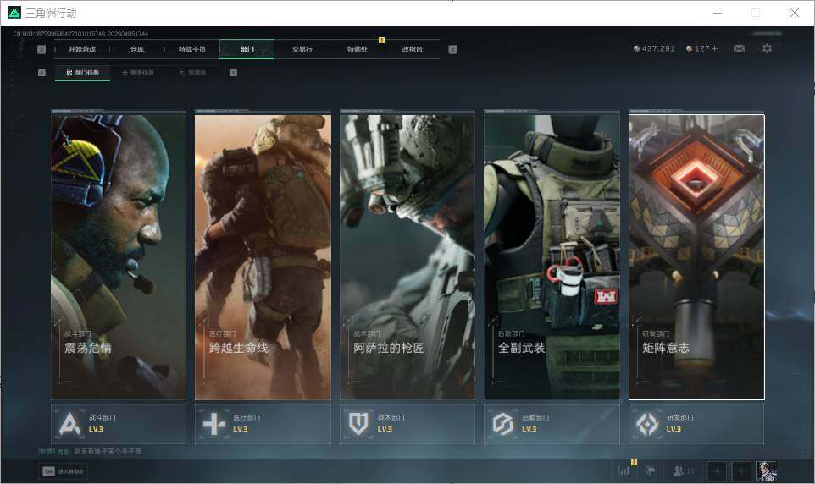Go to the 开始游戏 tab

point(82,49)
